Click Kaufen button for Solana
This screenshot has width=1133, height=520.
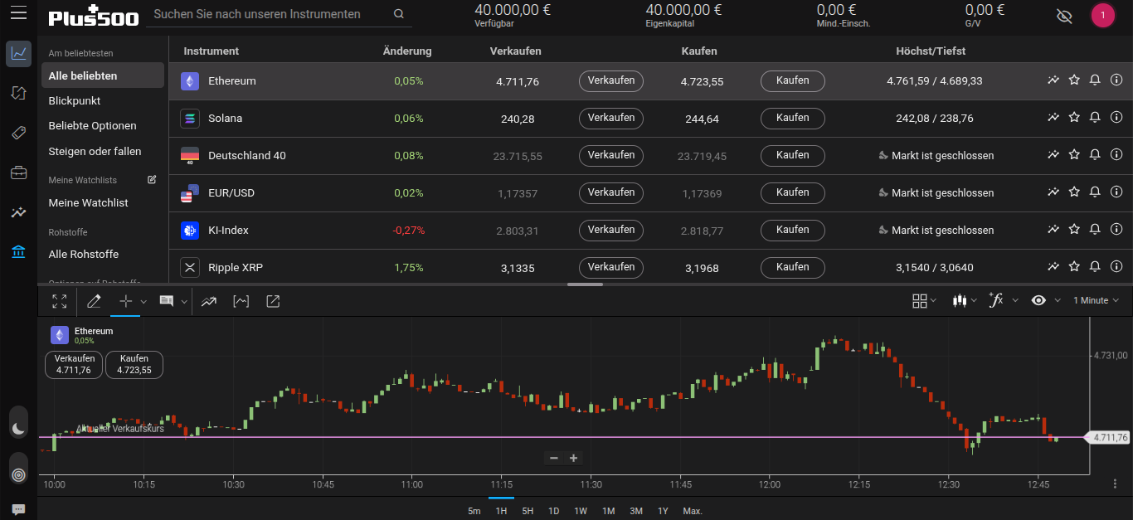click(792, 118)
